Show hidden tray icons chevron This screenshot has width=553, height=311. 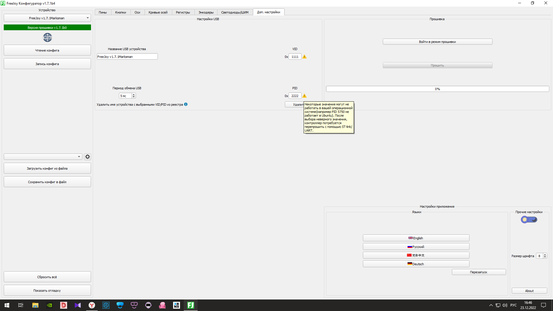pyautogui.click(x=491, y=305)
